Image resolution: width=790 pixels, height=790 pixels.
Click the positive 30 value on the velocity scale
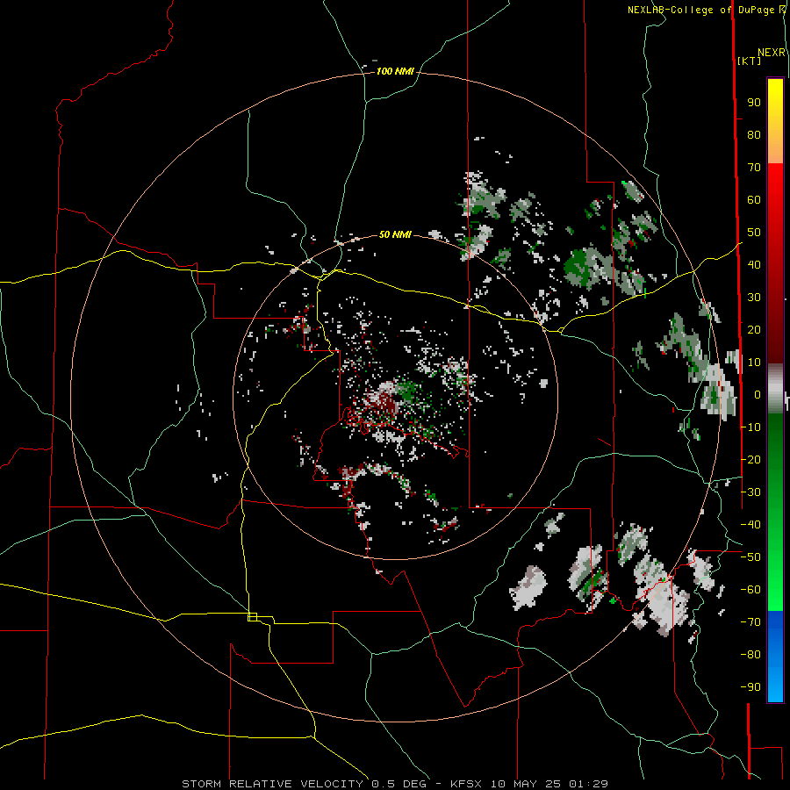tap(754, 298)
